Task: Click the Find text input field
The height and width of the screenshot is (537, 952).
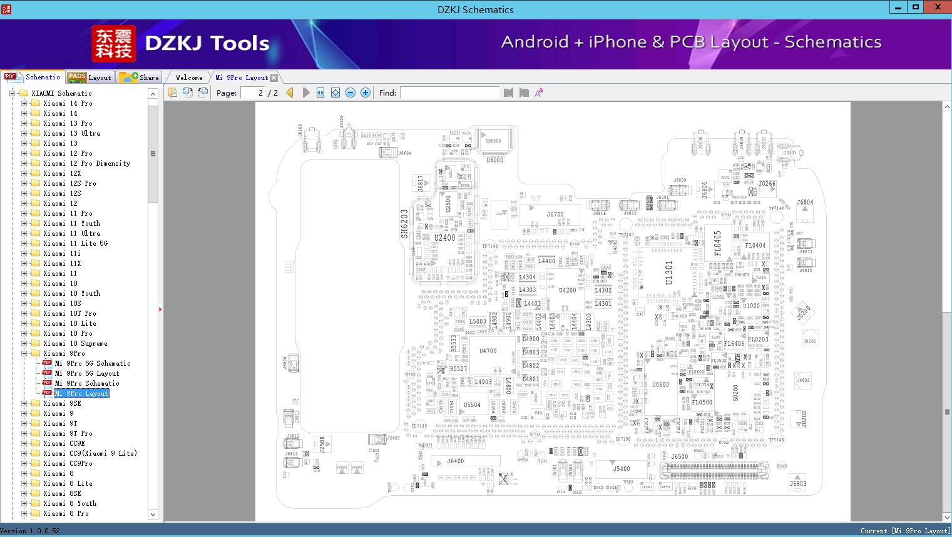Action: (x=449, y=93)
